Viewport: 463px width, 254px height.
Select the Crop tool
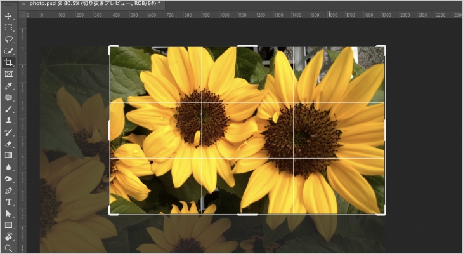pos(9,62)
